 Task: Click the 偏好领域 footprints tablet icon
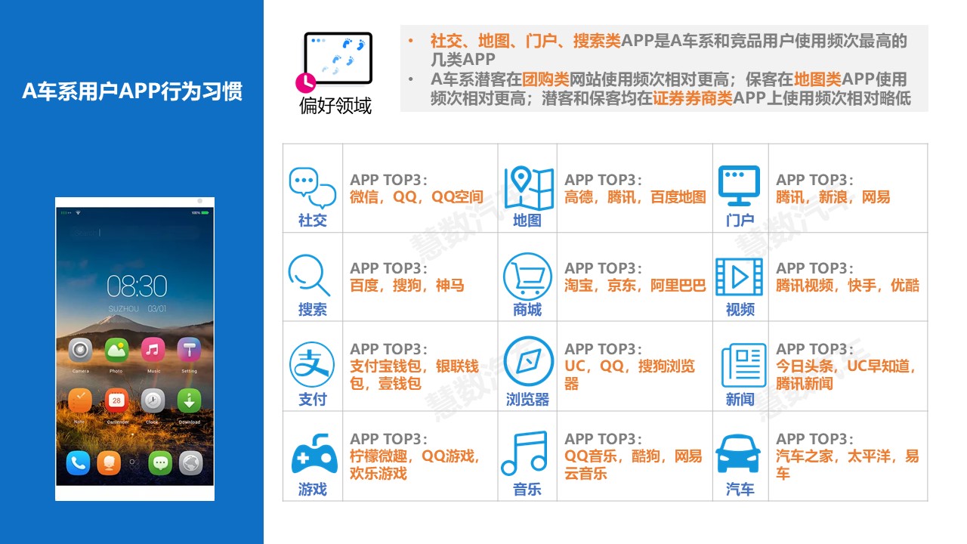(334, 63)
